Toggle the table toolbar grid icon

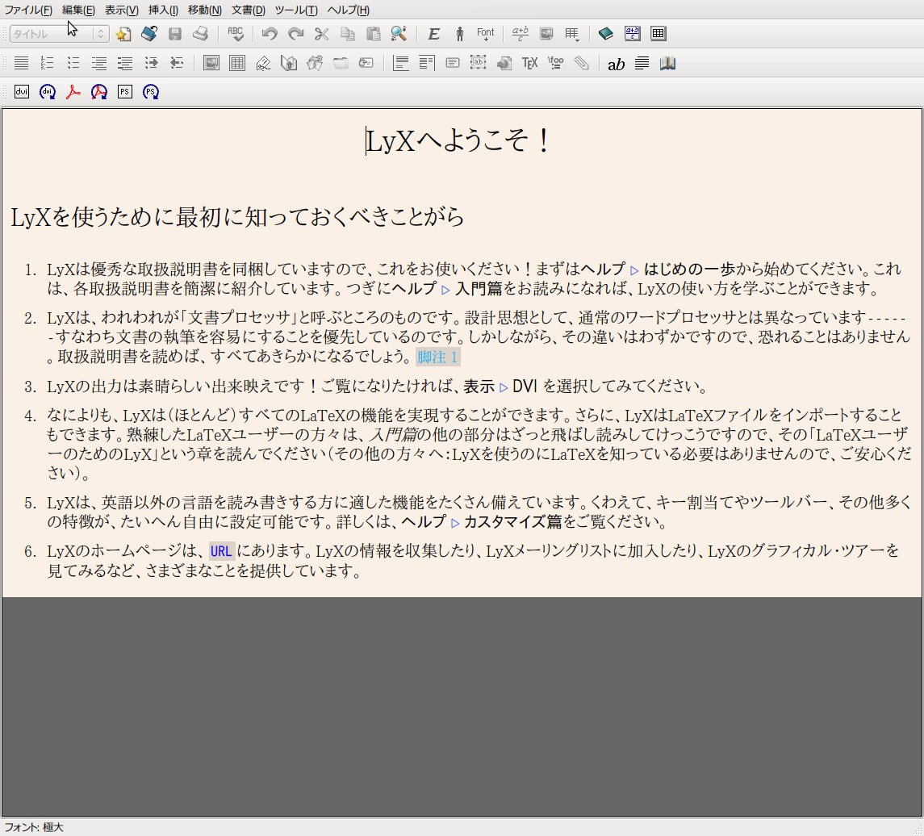[659, 34]
